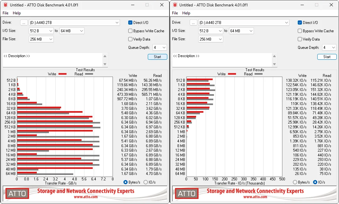Toggle Direct I/O checkbox in right window

[300, 22]
